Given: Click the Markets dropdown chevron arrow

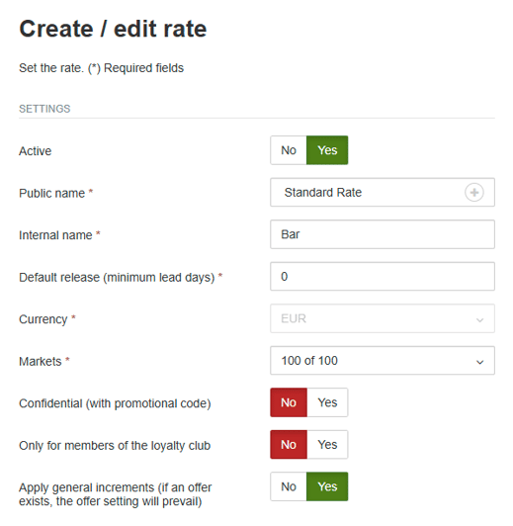Looking at the screenshot, I should 479,362.
